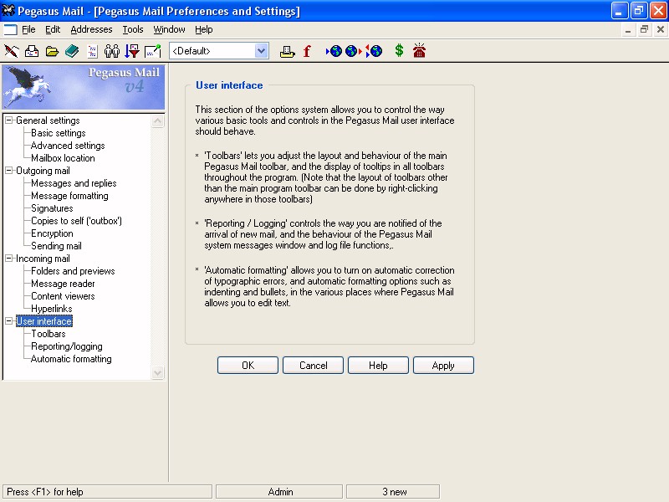Viewport: 669px width, 502px height.
Task: Collapse the Outgoing mail tree node
Action: 8,171
